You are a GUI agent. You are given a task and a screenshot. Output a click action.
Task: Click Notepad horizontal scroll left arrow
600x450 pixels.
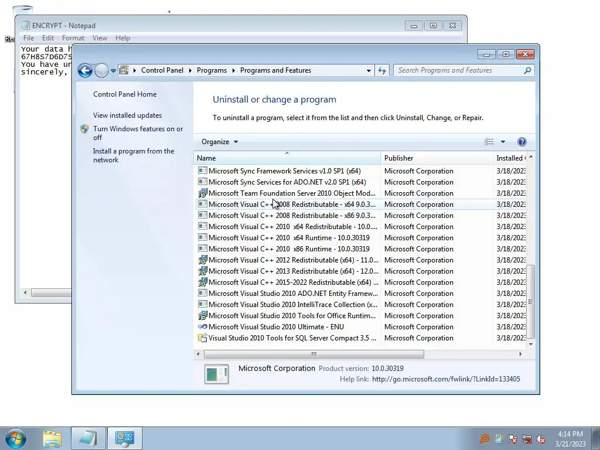25,293
